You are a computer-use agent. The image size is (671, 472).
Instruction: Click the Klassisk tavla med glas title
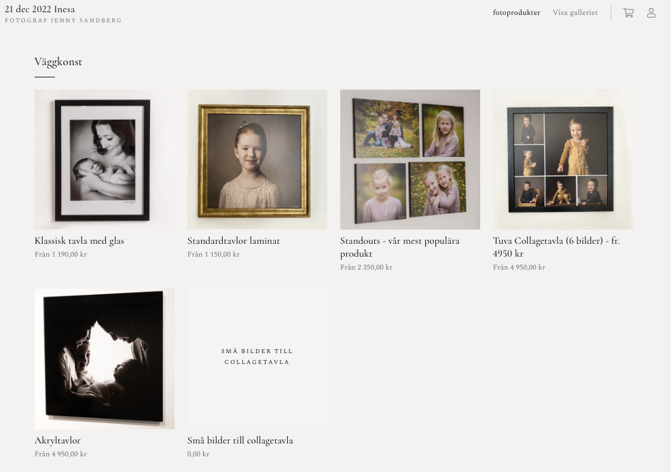click(79, 241)
